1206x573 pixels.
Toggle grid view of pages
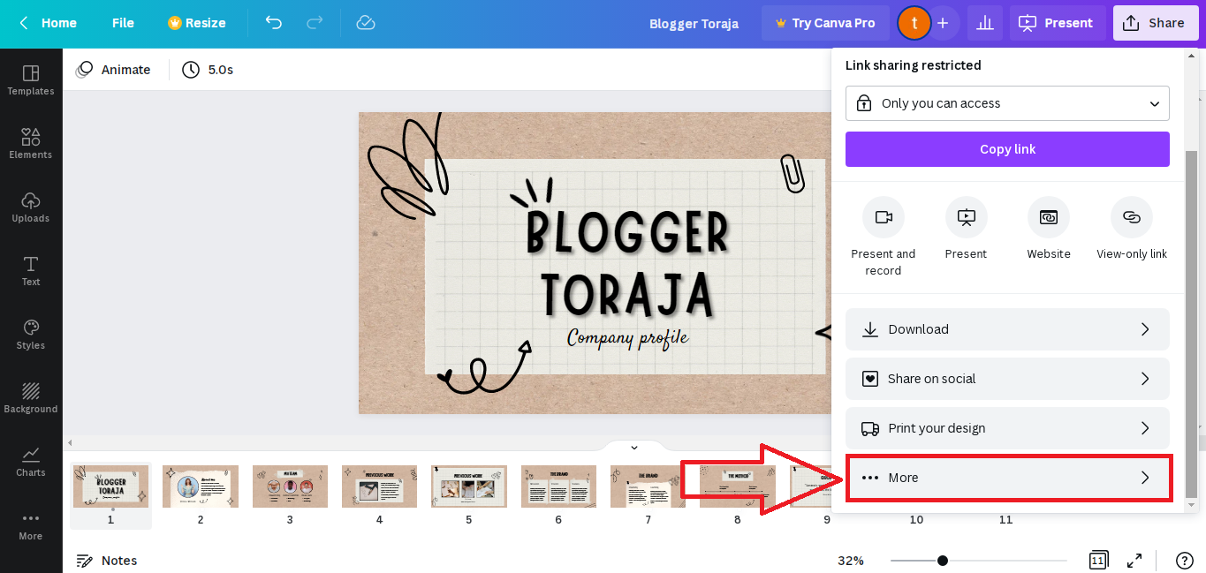tap(1098, 561)
